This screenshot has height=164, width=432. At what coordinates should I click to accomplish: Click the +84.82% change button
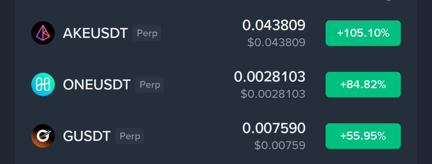[x=363, y=85]
